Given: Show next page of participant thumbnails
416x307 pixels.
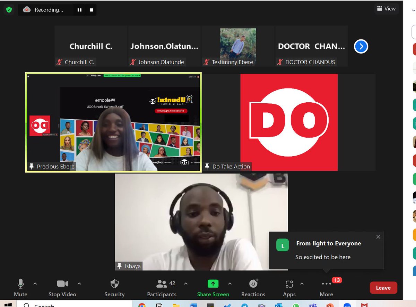Looking at the screenshot, I should (361, 46).
